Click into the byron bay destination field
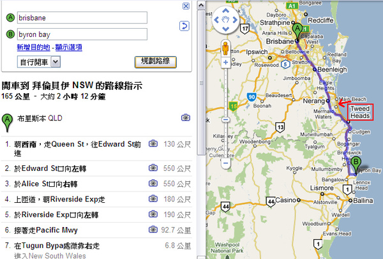The height and width of the screenshot is (259, 383). click(x=82, y=34)
